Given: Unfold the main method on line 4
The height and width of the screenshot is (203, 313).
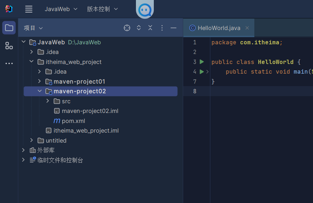Looking at the screenshot, I should coord(207,71).
